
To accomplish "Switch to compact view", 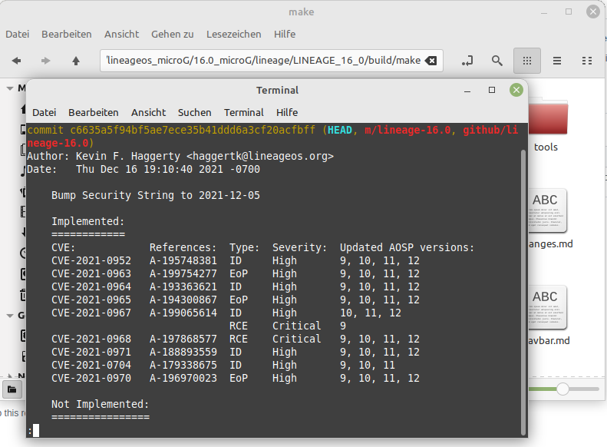I will click(587, 61).
